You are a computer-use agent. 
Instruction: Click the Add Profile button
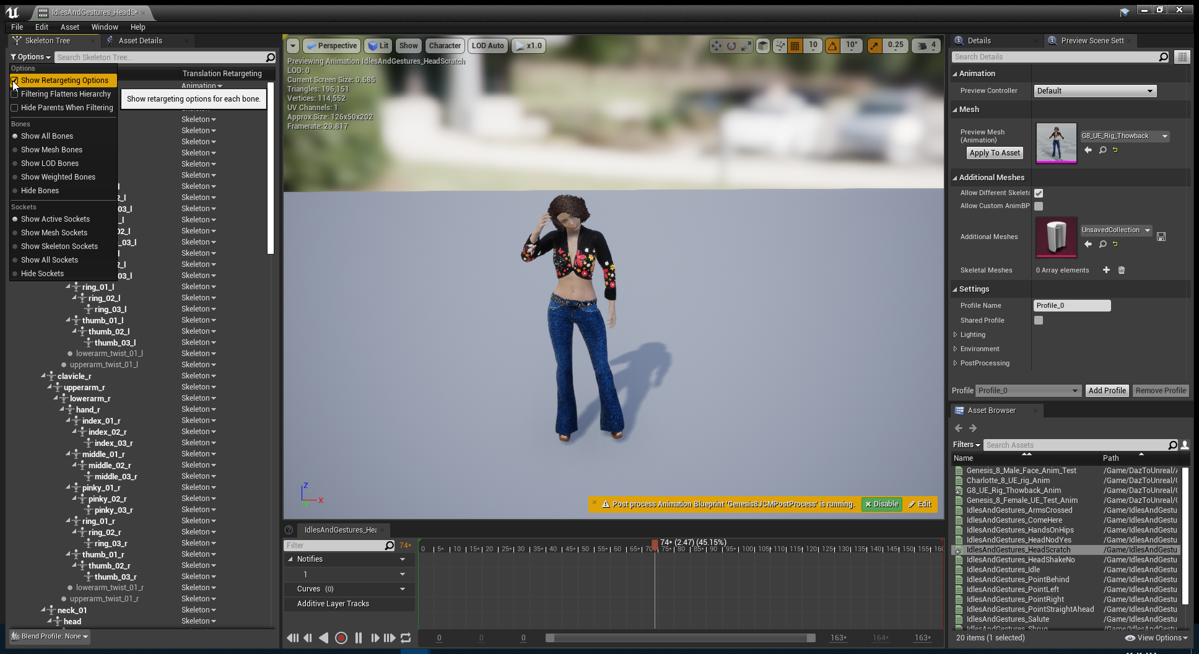click(x=1107, y=391)
